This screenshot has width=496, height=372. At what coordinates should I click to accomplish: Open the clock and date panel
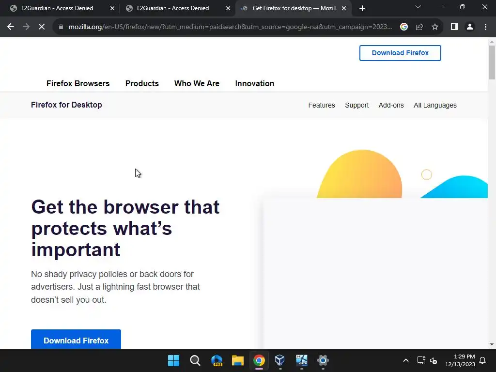pos(460,360)
